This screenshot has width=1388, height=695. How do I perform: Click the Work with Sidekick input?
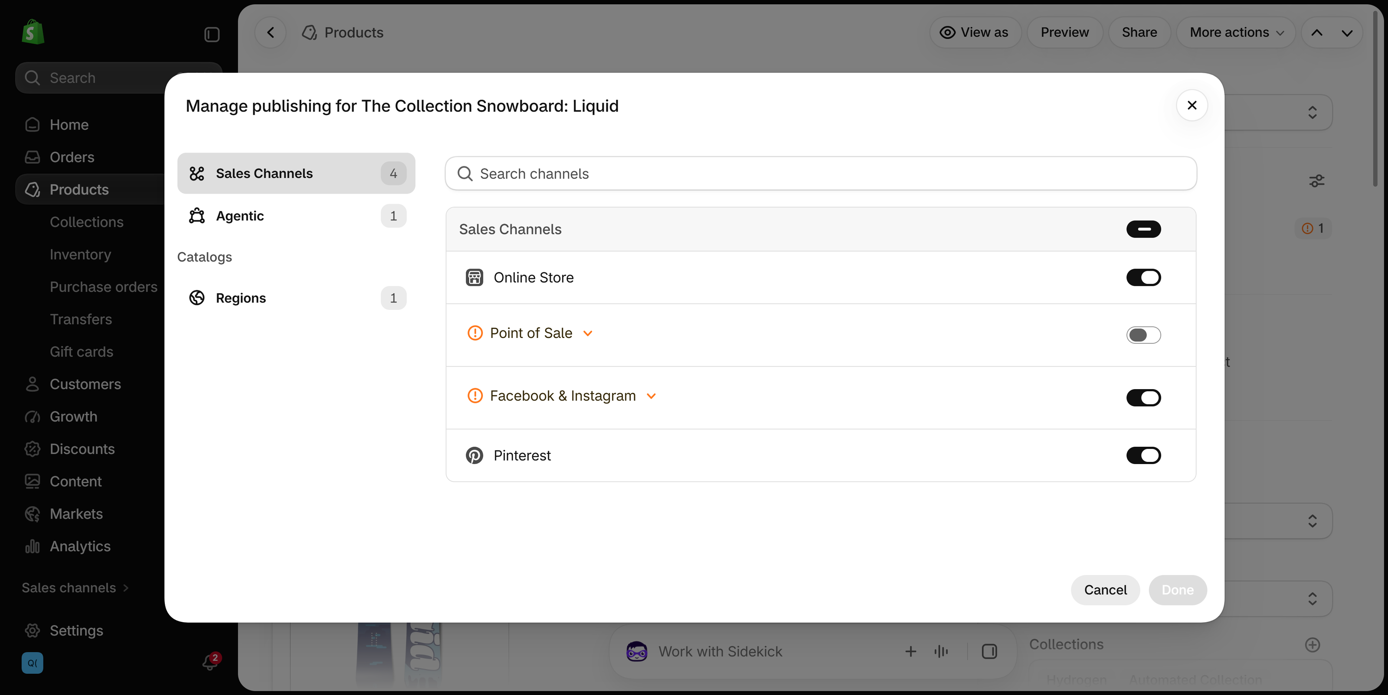tap(720, 651)
